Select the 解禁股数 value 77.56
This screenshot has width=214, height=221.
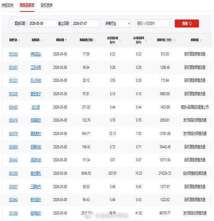click(x=86, y=54)
